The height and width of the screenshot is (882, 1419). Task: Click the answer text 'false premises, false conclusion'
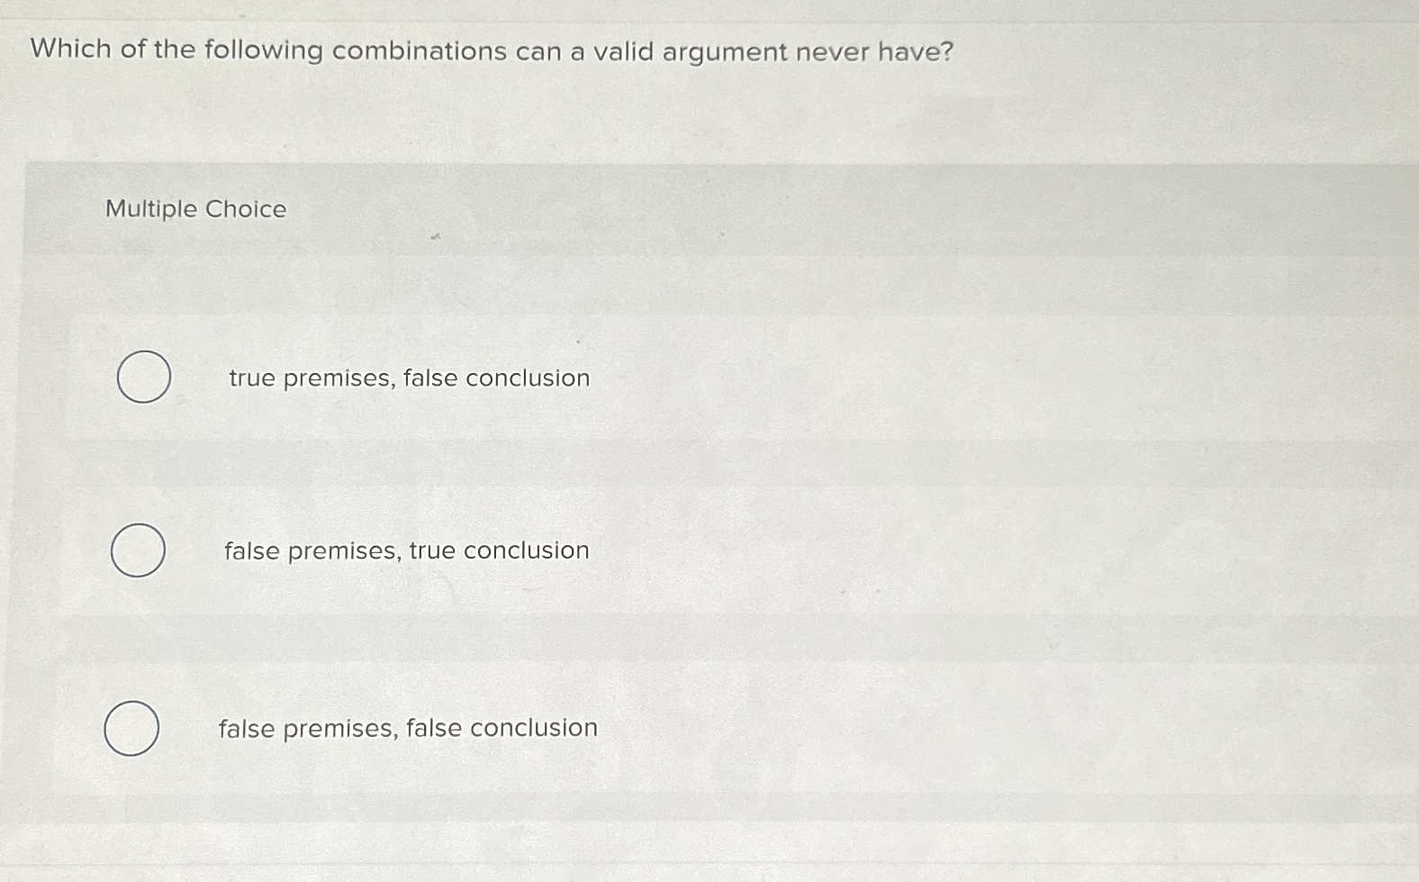point(407,728)
